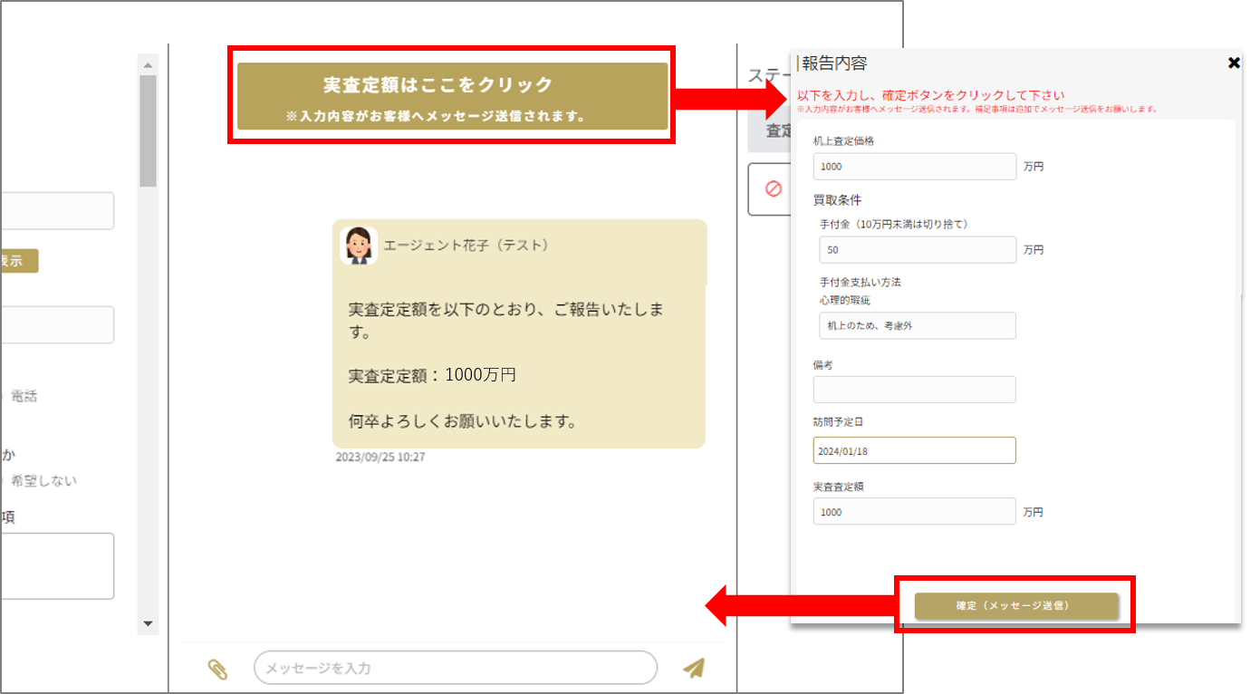The width and height of the screenshot is (1250, 694).
Task: Click the left panel scrollbar thumb
Action: pyautogui.click(x=149, y=130)
